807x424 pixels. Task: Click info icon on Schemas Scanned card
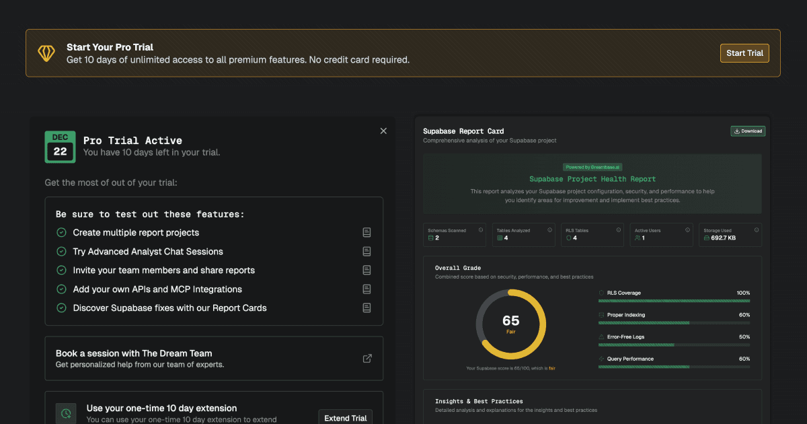(481, 230)
